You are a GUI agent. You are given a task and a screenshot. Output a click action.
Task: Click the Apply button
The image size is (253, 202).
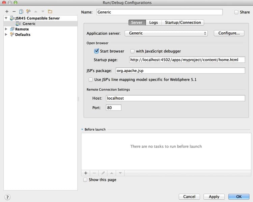(x=214, y=197)
